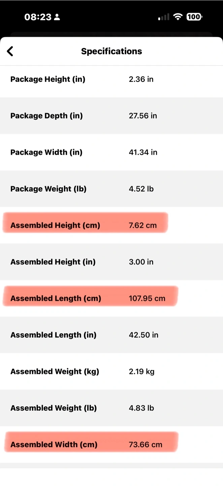The image size is (223, 486).
Task: Tap the Specifications page title
Action: [x=112, y=51]
